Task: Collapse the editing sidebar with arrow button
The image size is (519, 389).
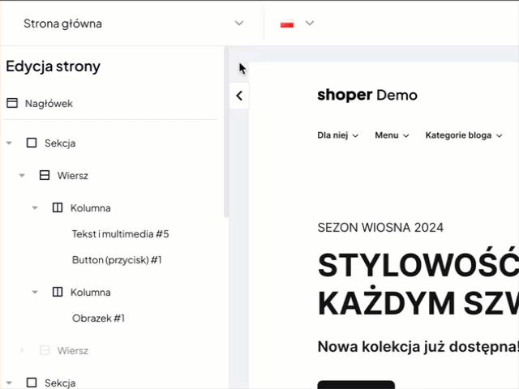Action: (238, 96)
